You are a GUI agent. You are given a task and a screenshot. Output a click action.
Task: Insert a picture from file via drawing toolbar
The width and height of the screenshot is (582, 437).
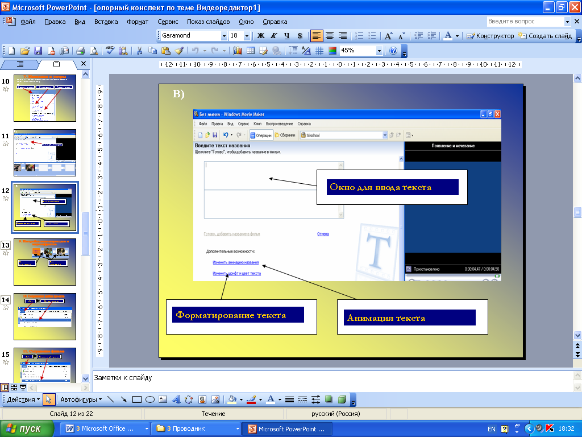point(215,399)
